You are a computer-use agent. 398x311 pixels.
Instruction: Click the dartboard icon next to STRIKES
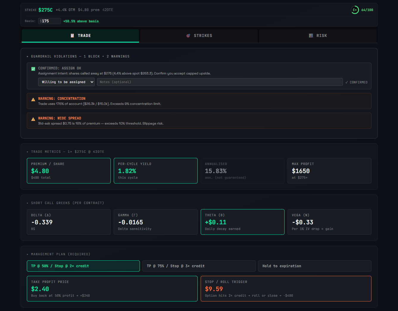coord(188,35)
